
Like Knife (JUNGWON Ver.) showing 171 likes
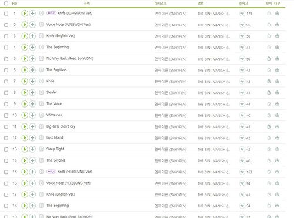pos(242,14)
